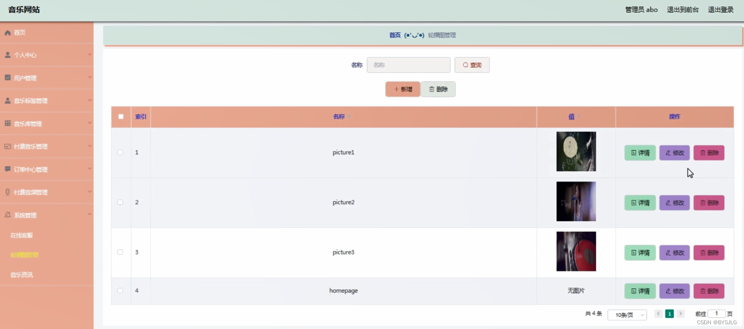Go to the next page arrow
Image resolution: width=744 pixels, height=329 pixels.
[x=680, y=314]
